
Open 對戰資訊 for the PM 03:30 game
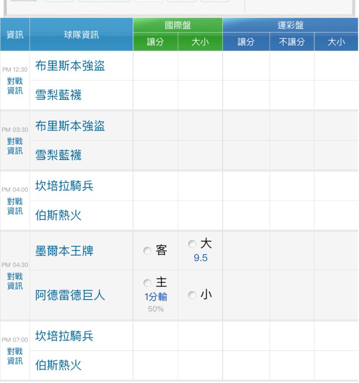(15, 146)
